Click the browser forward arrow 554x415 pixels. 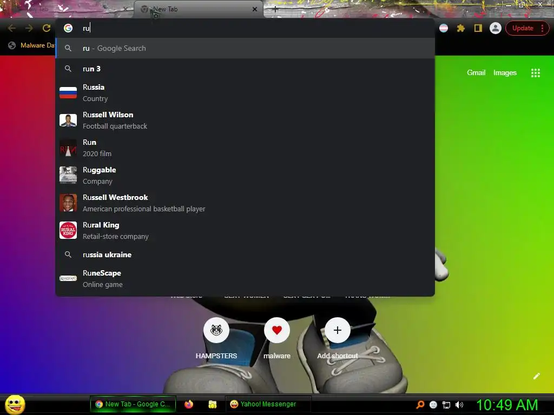(29, 28)
